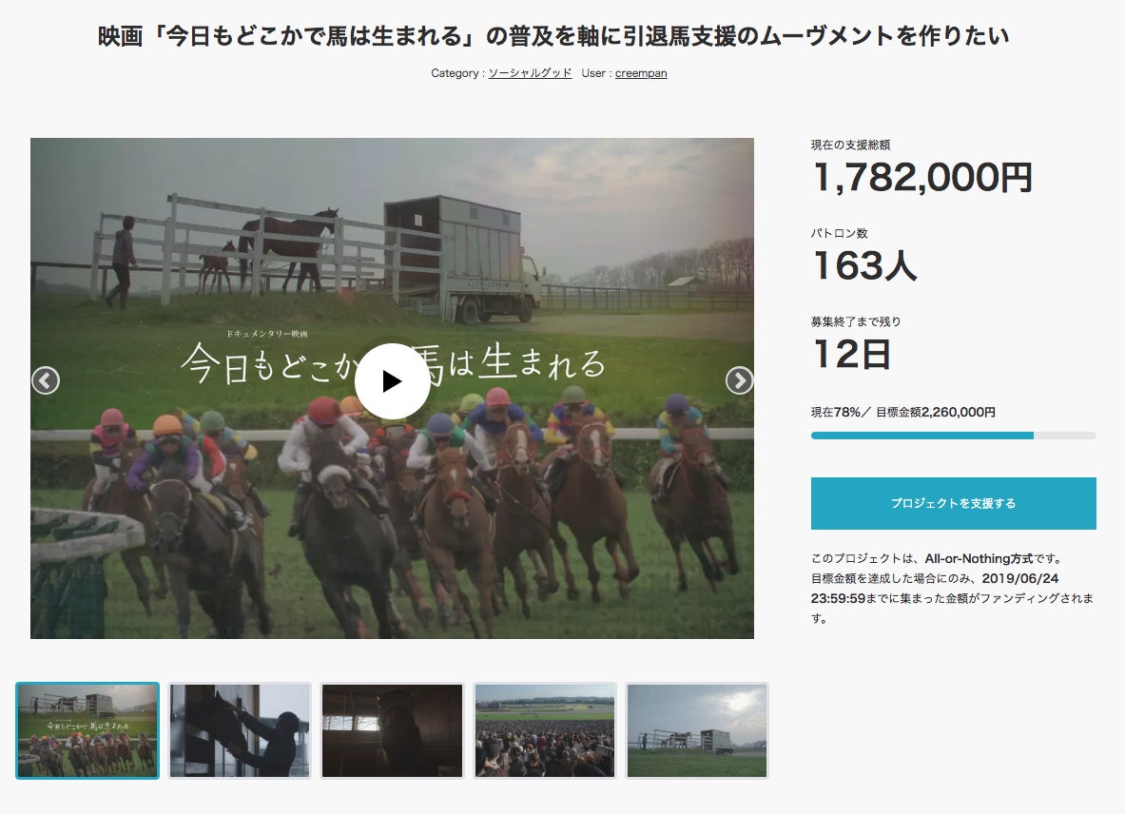Select the racetrack crowd thumbnail
Screen dimensions: 1125x814
[545, 730]
